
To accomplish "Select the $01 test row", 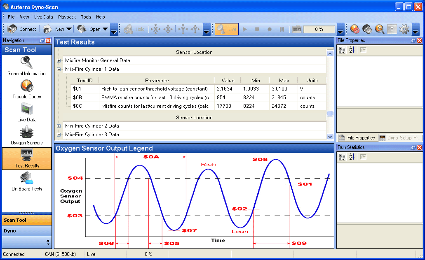I will point(198,89).
